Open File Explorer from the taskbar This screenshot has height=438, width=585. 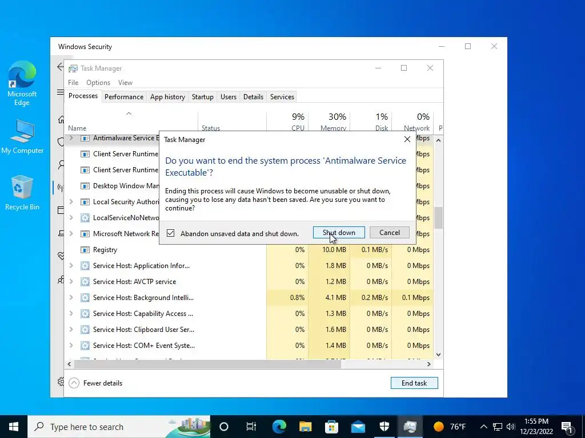(305, 427)
